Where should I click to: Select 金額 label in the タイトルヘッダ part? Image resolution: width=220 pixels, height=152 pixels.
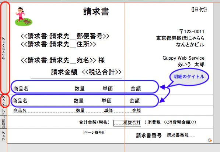pyautogui.click(x=136, y=89)
